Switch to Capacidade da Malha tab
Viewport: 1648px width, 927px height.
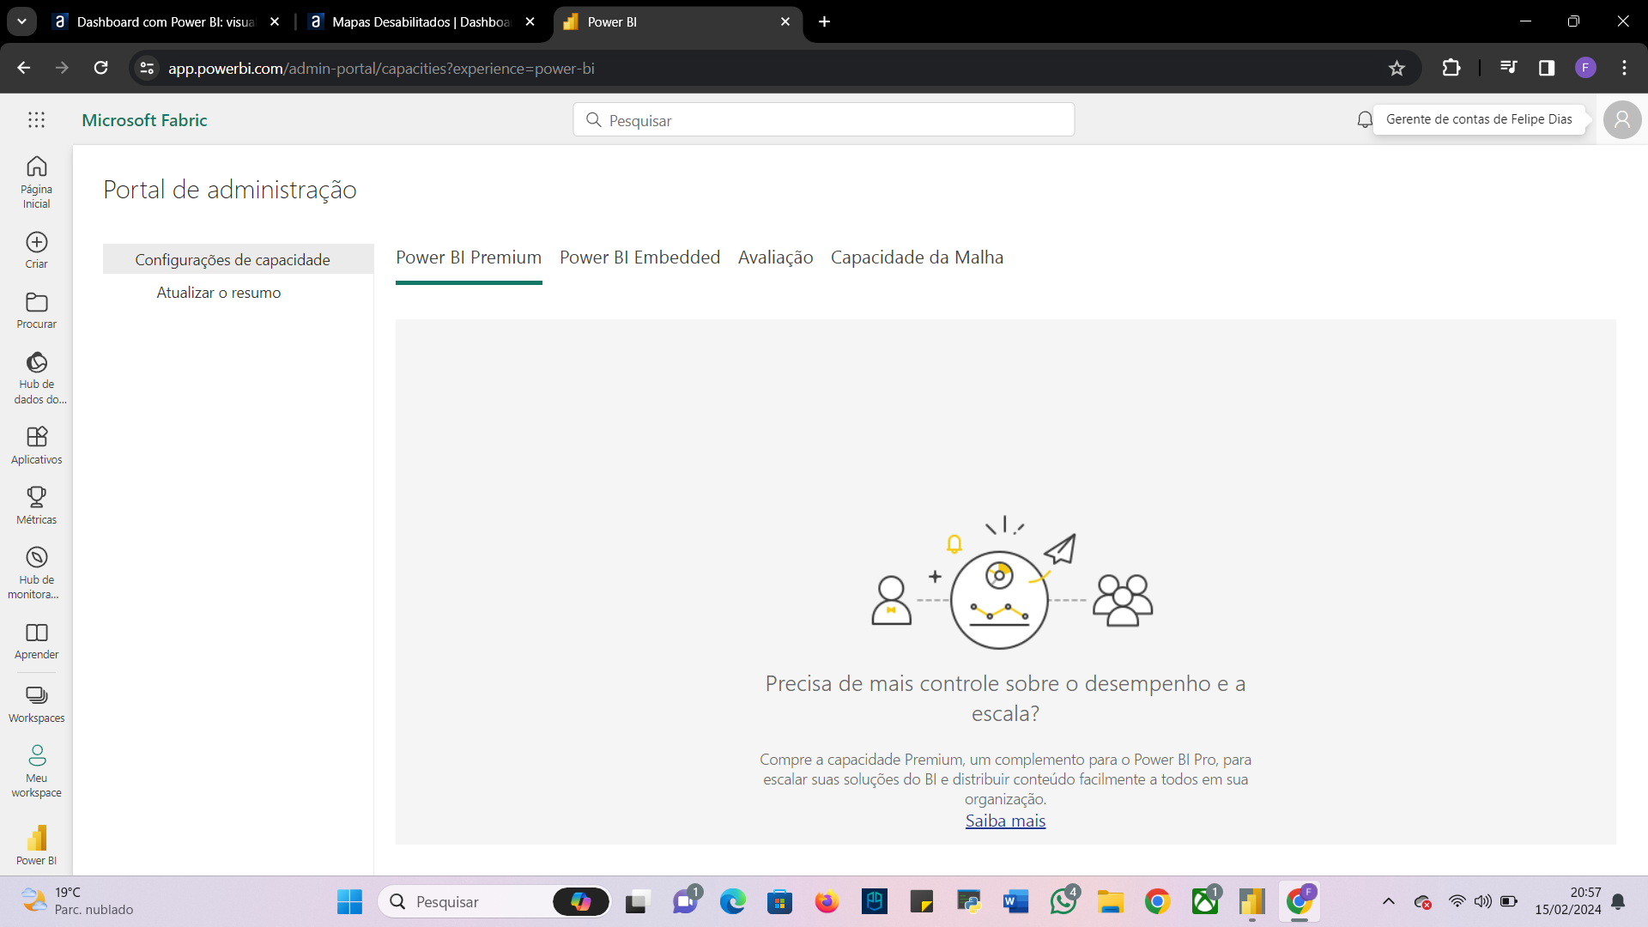(917, 257)
